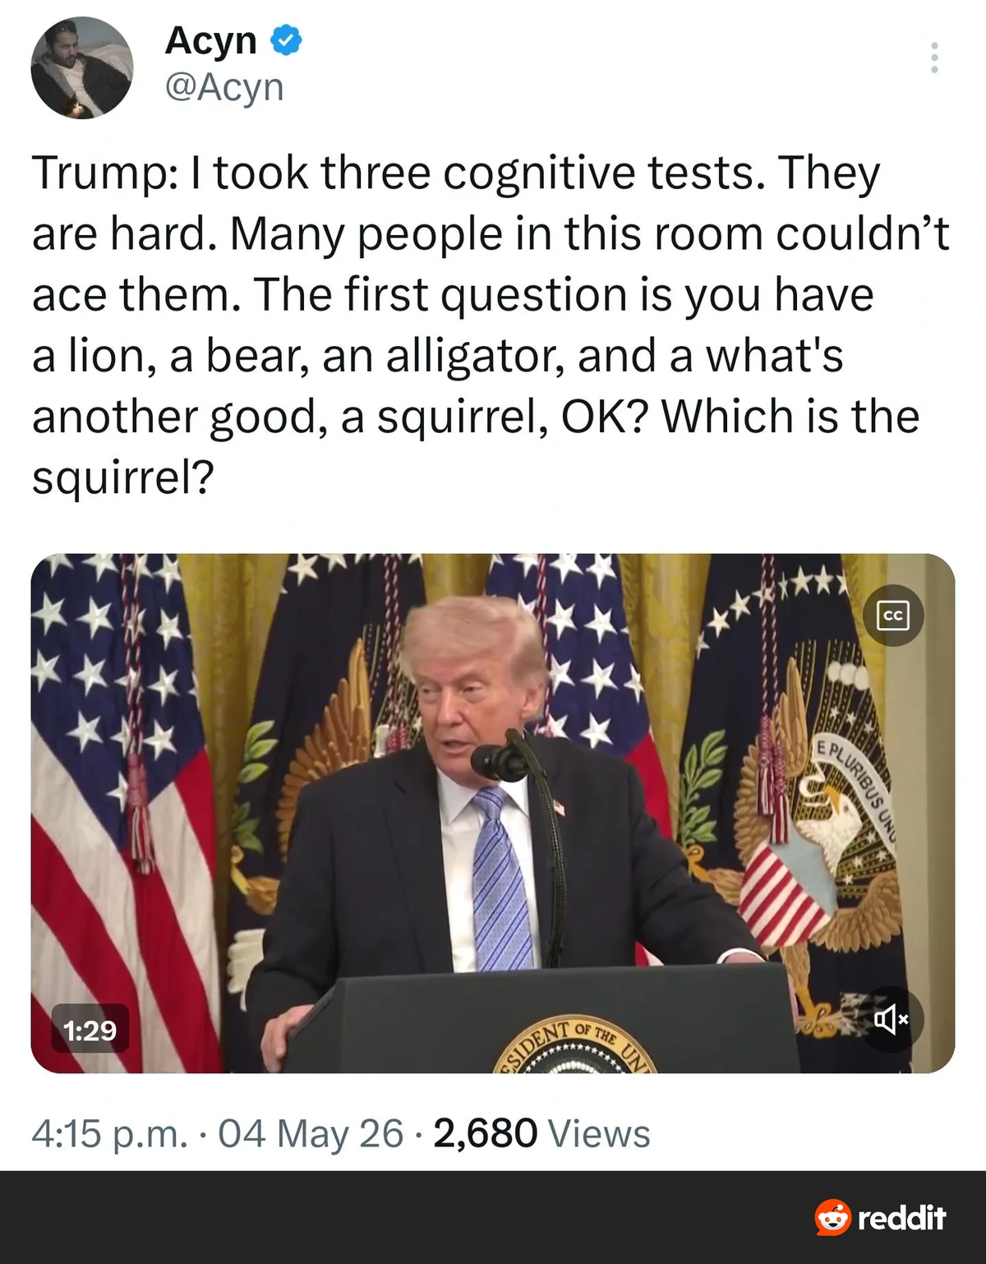The image size is (986, 1264).
Task: Click the 1:29 video duration badge
Action: 90,1030
